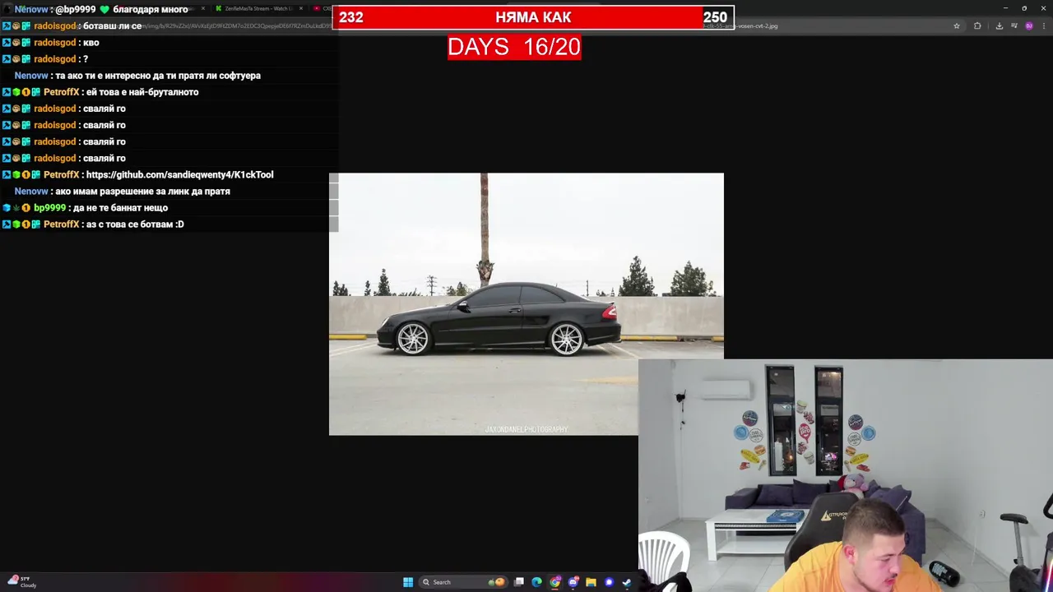The image size is (1053, 592).
Task: Bookmark this page with the star icon
Action: point(956,25)
